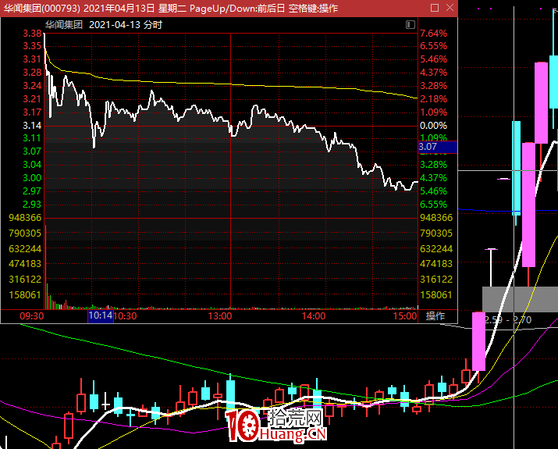Click the popup title bar text 华闻集团(000793)
This screenshot has width=558, height=449.
pyautogui.click(x=42, y=8)
